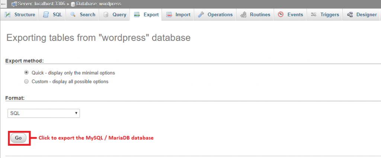Screen dimensions: 381x158
Task: Click the Structure tab table icon
Action: pos(7,15)
